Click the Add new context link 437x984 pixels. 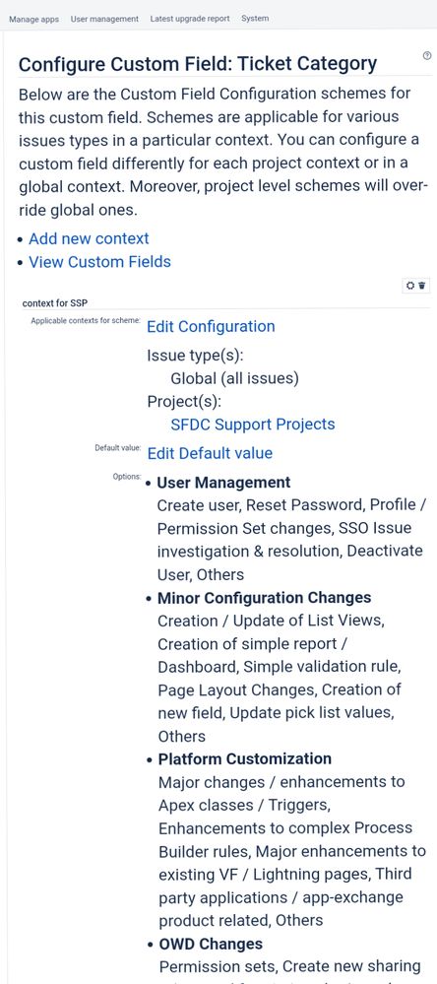click(89, 238)
